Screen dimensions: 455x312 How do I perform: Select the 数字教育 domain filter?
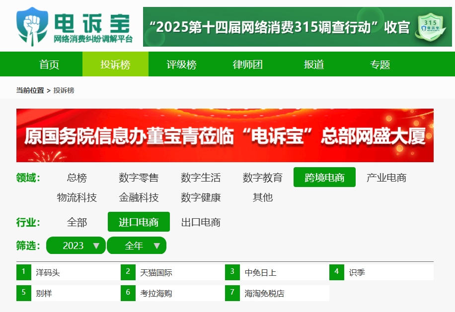pos(263,177)
